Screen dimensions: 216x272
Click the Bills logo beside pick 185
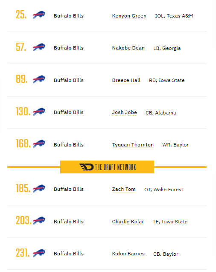(x=39, y=188)
